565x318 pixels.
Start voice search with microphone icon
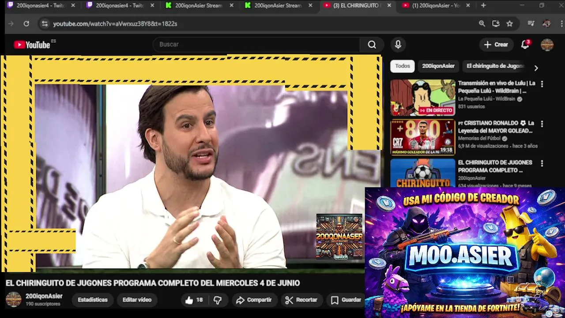tap(398, 45)
